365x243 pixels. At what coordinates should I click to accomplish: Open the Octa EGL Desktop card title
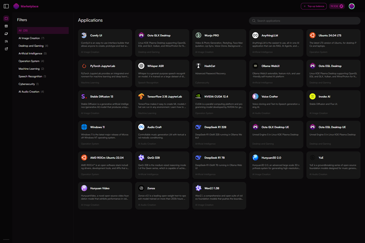click(x=330, y=66)
